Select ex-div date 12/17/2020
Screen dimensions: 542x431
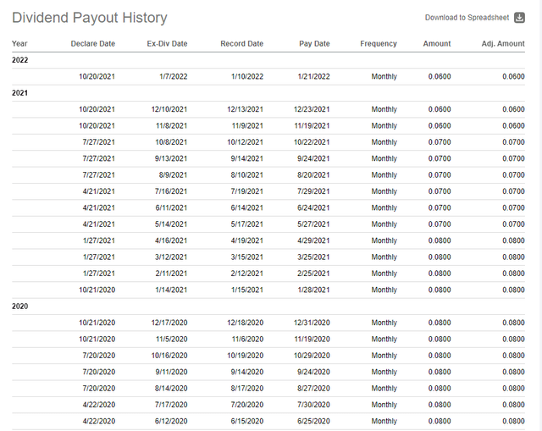pyautogui.click(x=169, y=323)
